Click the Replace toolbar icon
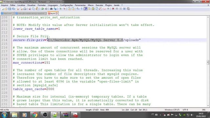 point(55,9)
